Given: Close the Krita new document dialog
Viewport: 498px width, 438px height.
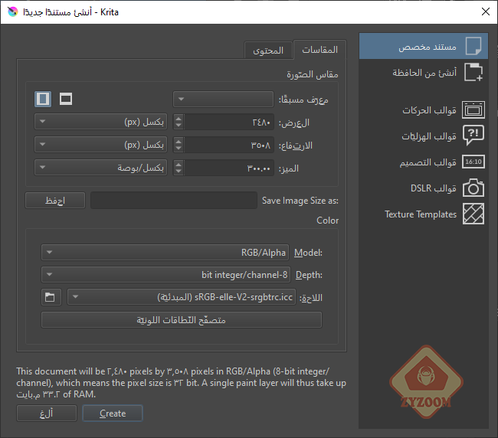Looking at the screenshot, I should pos(485,11).
